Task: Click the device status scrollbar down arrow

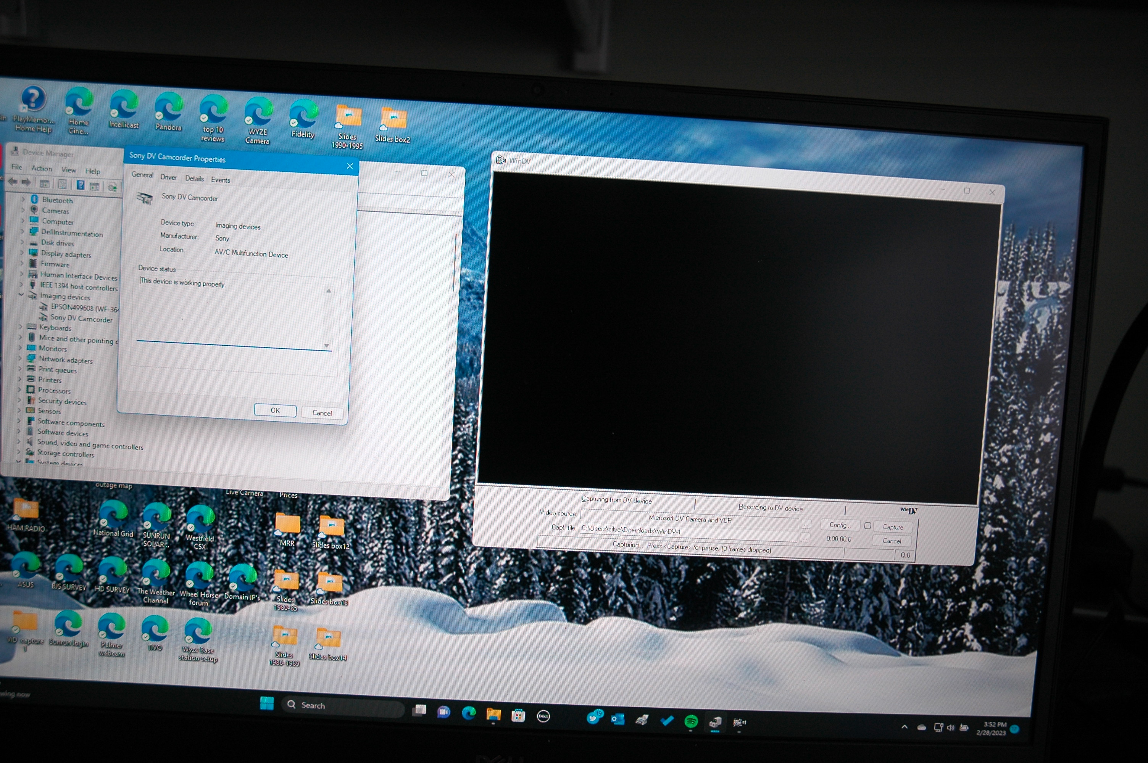Action: (x=327, y=346)
